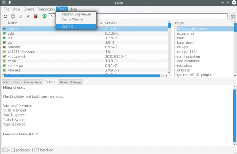Screen dimensions: 237x154
Task: Click the status icon of zziplib row
Action: pyautogui.click(x=4, y=29)
